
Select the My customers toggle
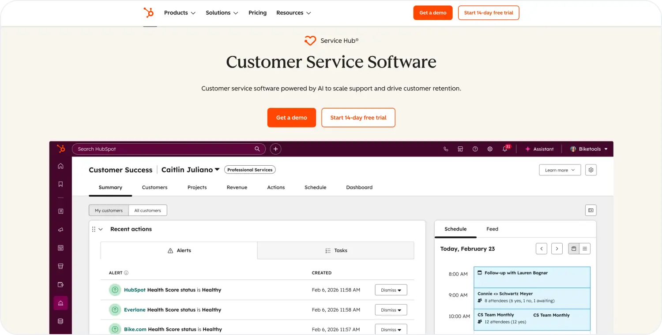pos(109,210)
